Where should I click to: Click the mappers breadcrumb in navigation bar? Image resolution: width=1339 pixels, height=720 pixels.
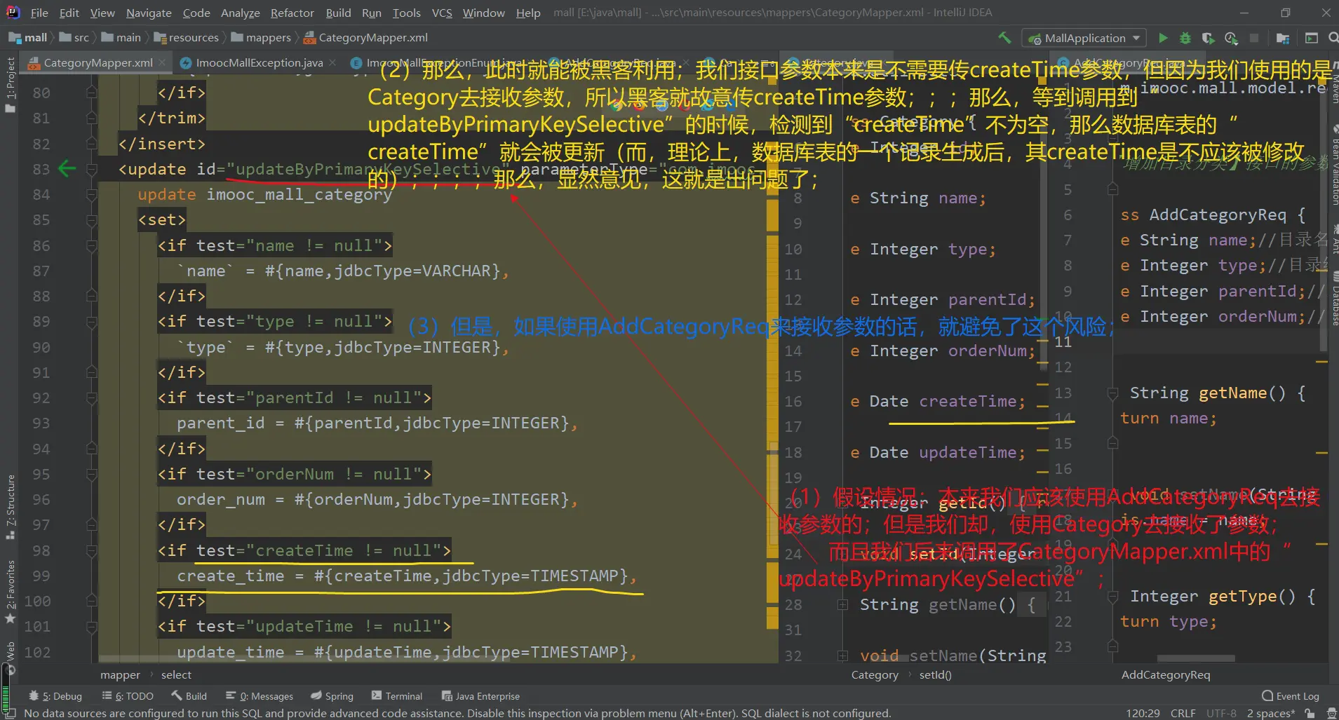(x=268, y=38)
